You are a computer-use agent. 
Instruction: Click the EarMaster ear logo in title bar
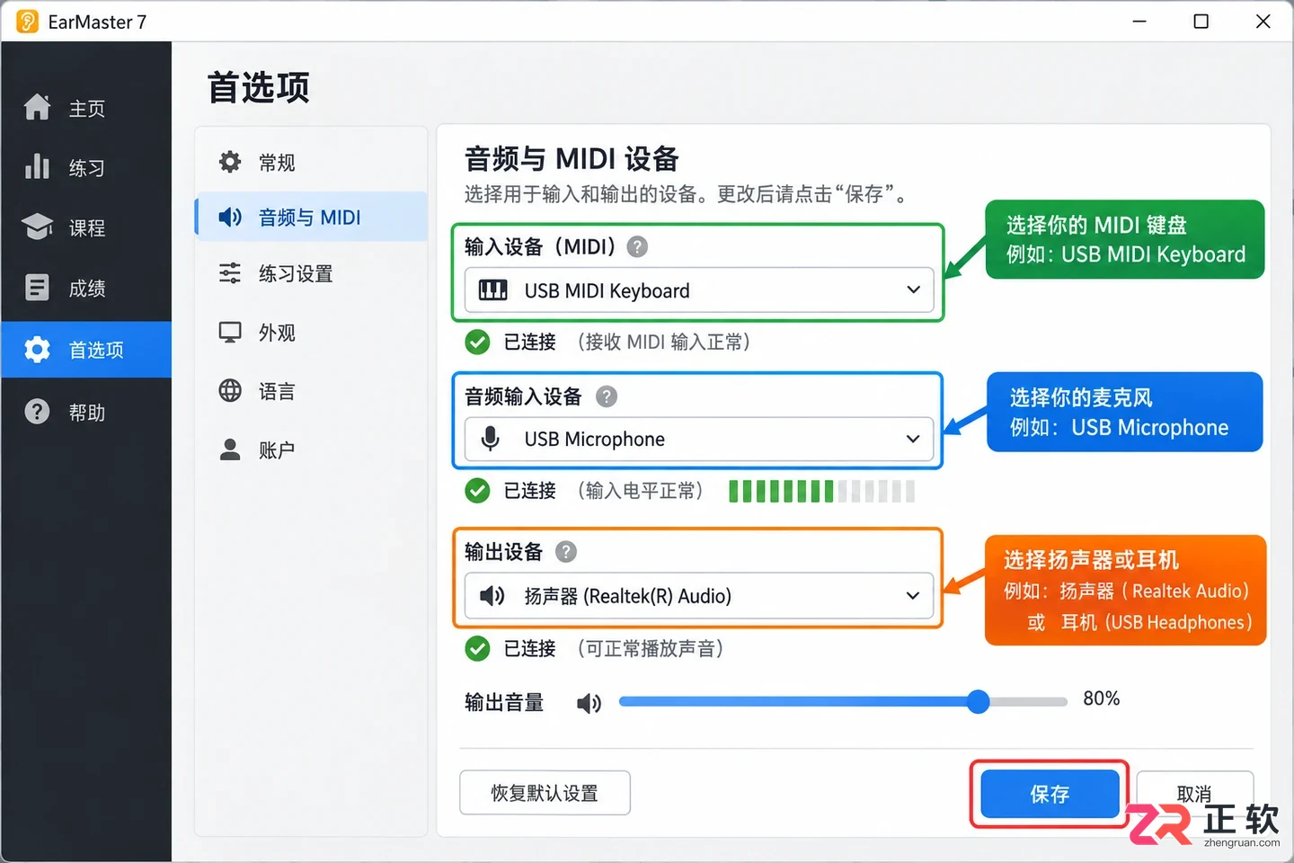tap(27, 22)
